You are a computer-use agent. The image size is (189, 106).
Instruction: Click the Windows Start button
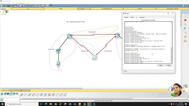[2, 104]
